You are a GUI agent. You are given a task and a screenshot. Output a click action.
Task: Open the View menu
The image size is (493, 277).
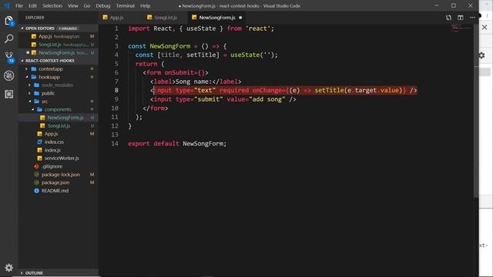click(x=72, y=5)
